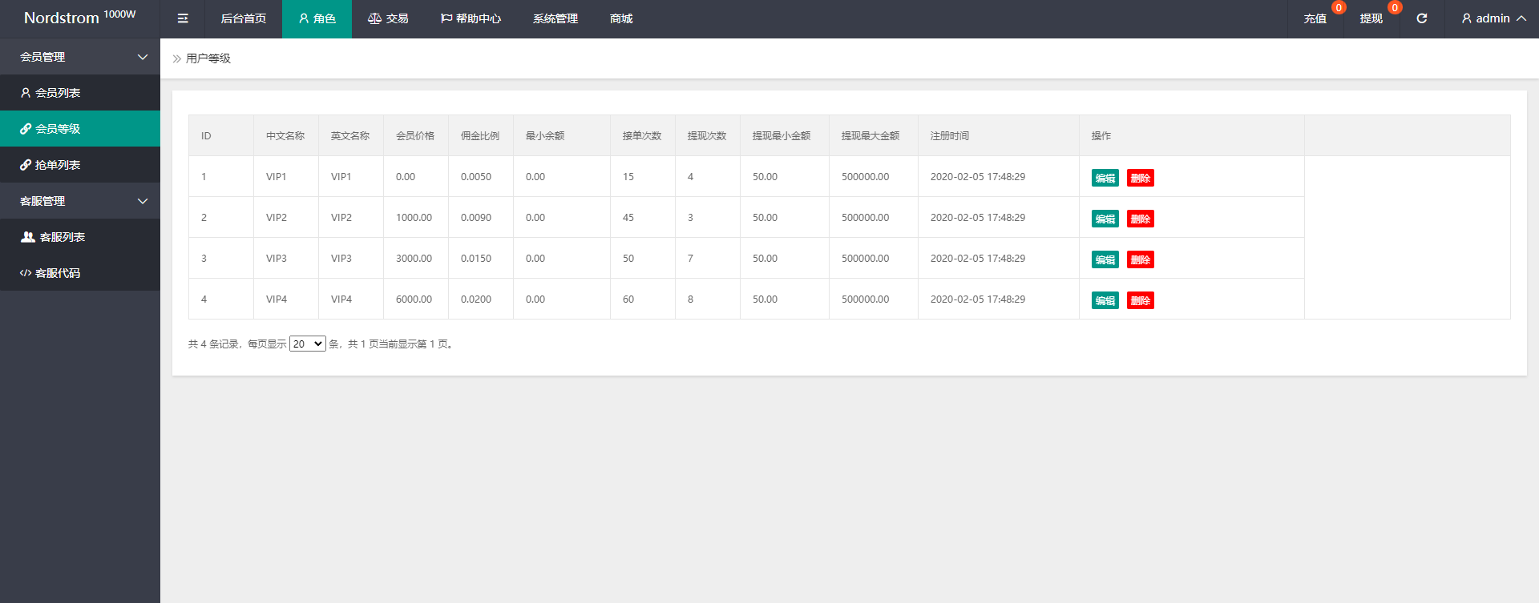
Task: Click the people icon beside 客服列表
Action: 28,237
